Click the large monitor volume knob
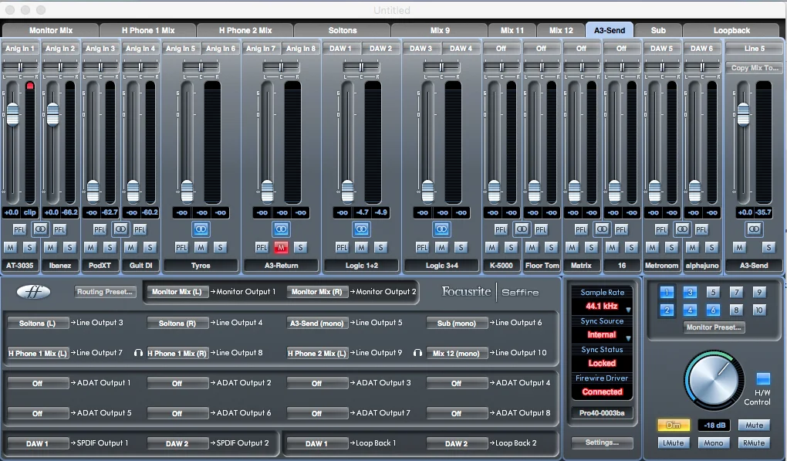Screen dimensions: 787x461 pos(713,380)
